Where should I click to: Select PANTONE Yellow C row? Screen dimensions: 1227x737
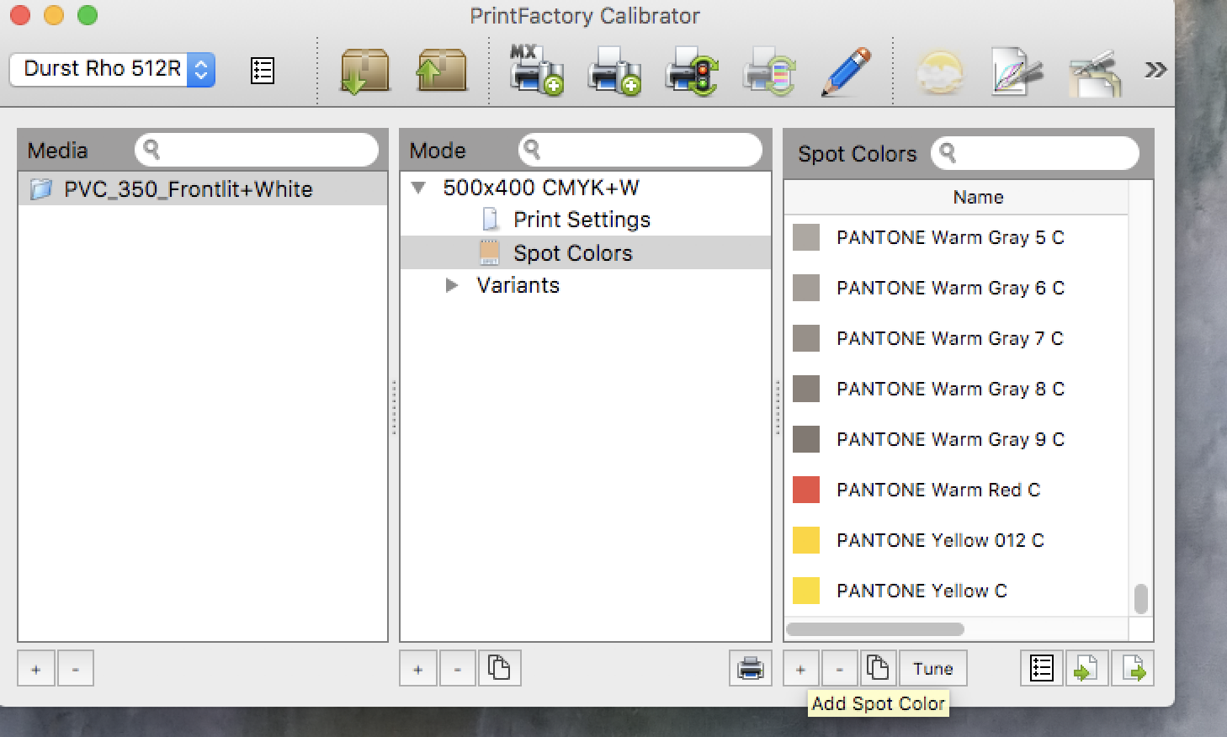tap(956, 591)
